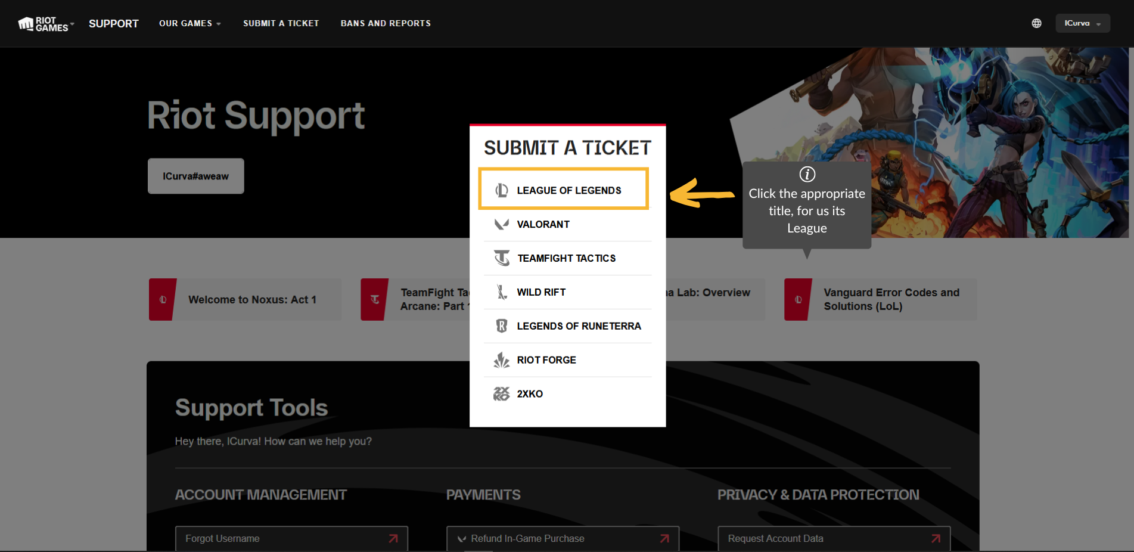1134x552 pixels.
Task: Click arrow icon on Forgot Username
Action: click(393, 538)
